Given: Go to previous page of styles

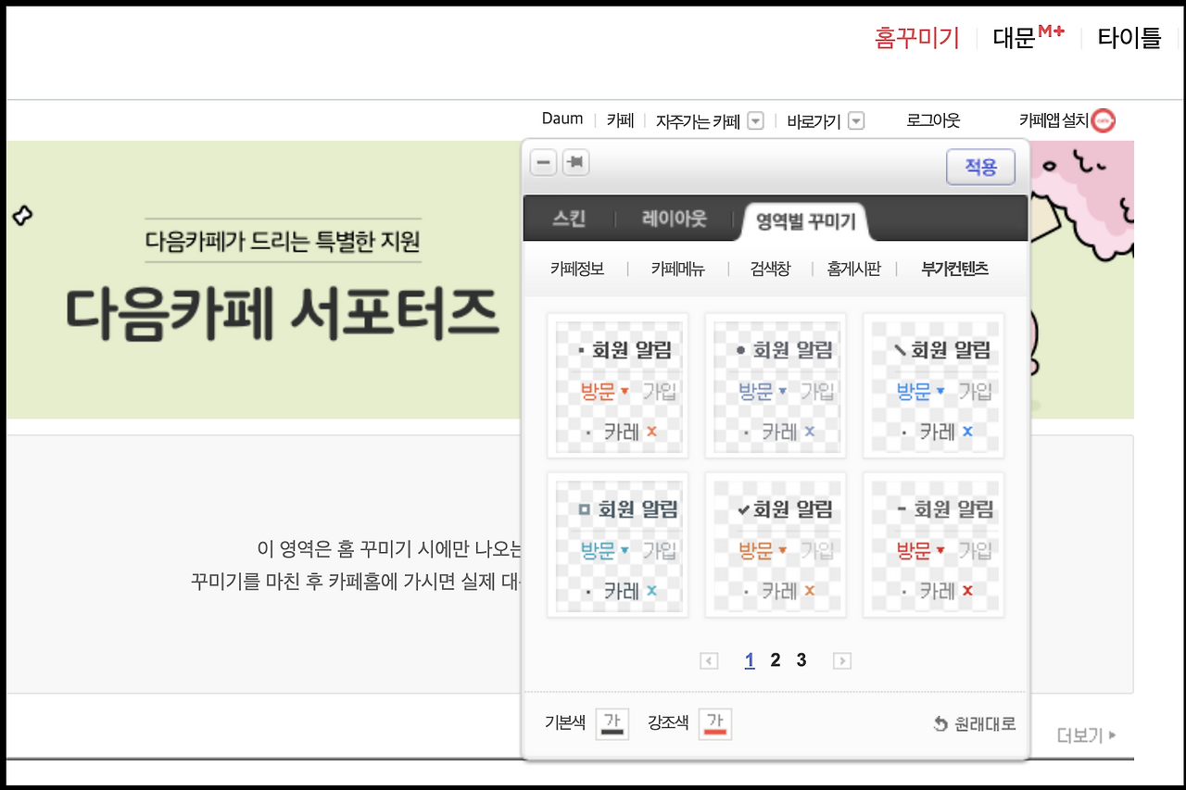Looking at the screenshot, I should pyautogui.click(x=710, y=660).
